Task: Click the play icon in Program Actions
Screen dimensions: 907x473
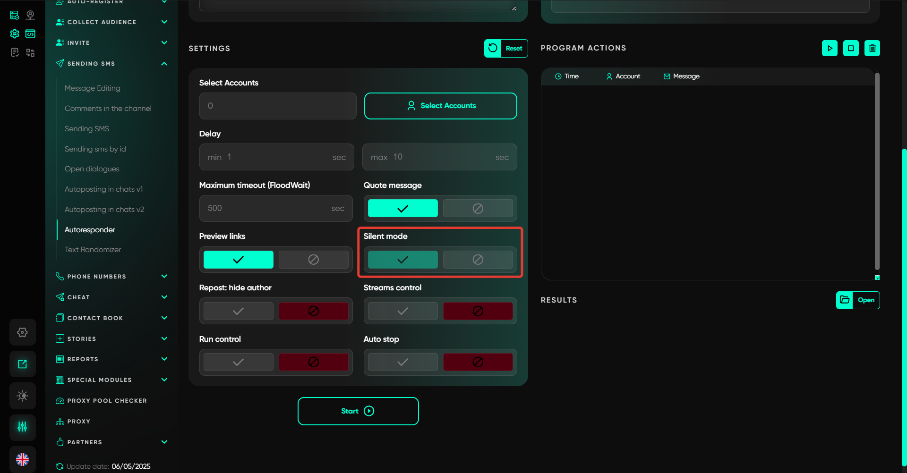Action: coord(830,48)
